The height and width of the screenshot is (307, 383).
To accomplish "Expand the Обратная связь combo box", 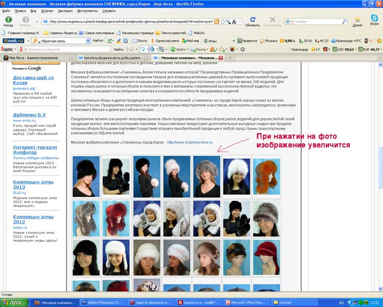I will [88, 41].
